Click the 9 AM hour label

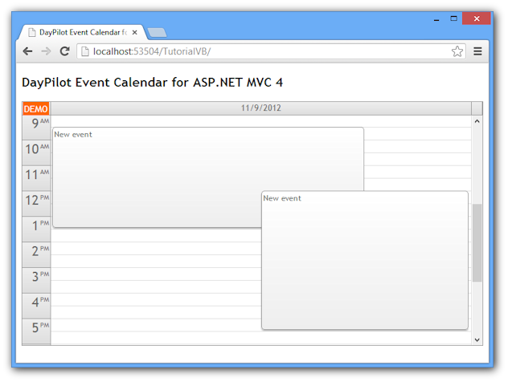coord(36,128)
